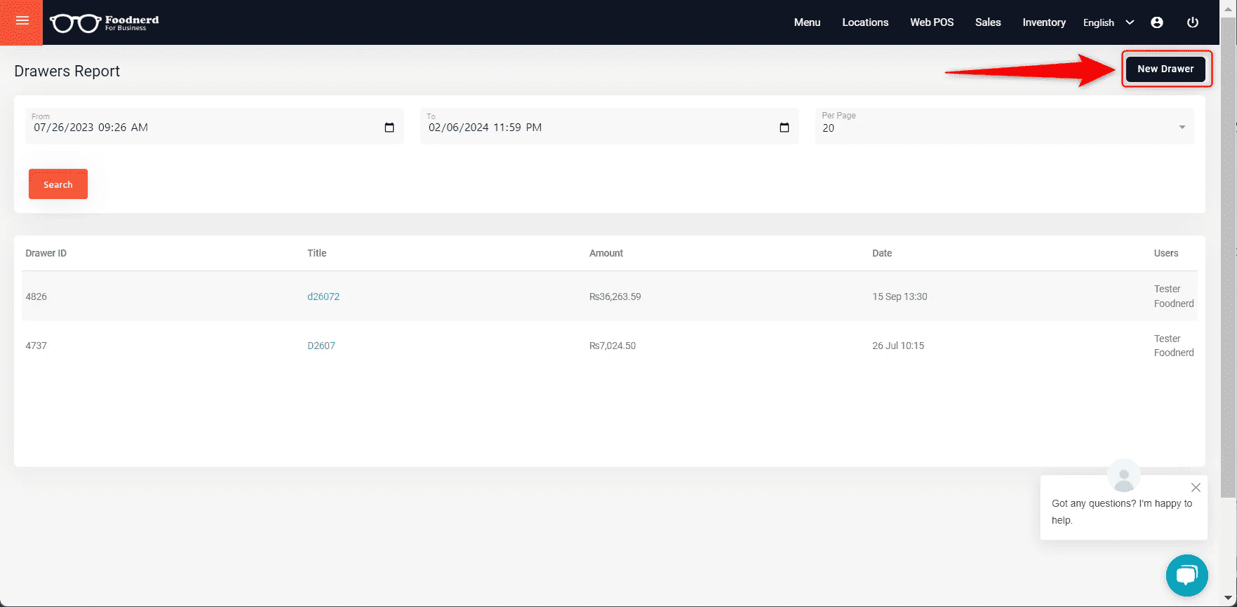Click the Date column header
This screenshot has width=1237, height=607.
click(x=882, y=253)
